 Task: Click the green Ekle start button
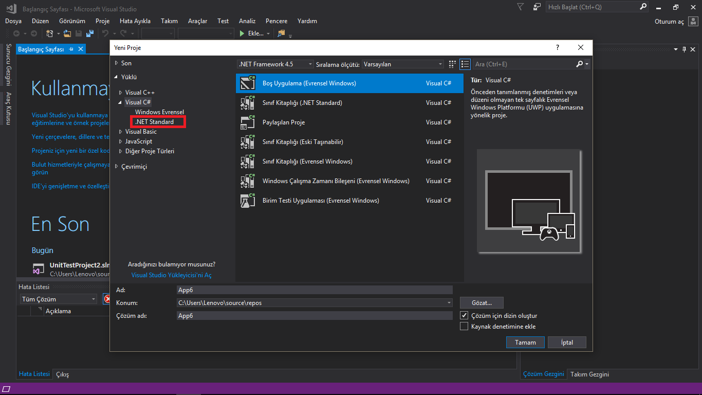click(x=252, y=33)
